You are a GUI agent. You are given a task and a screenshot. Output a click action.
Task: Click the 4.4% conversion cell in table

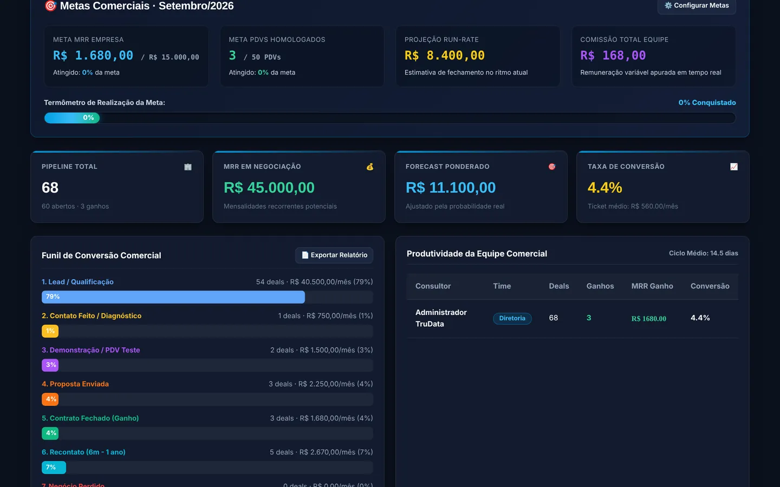pyautogui.click(x=700, y=318)
